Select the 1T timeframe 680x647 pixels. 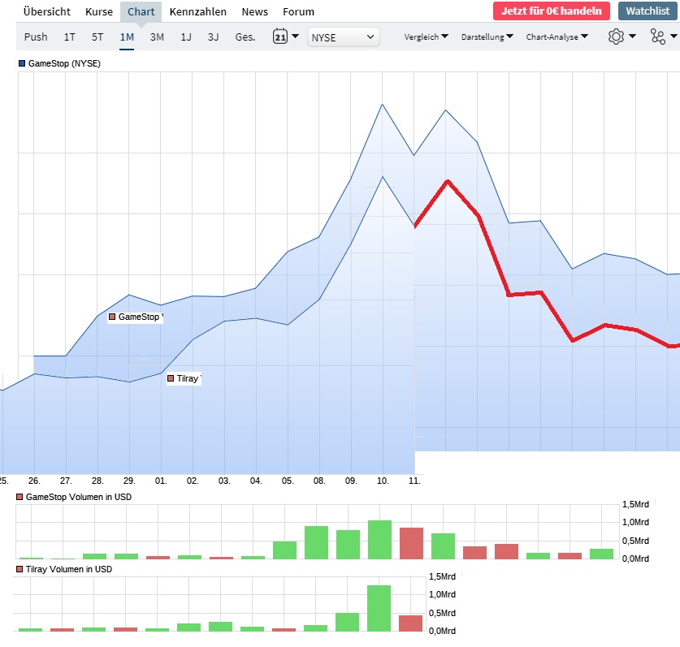pos(69,37)
